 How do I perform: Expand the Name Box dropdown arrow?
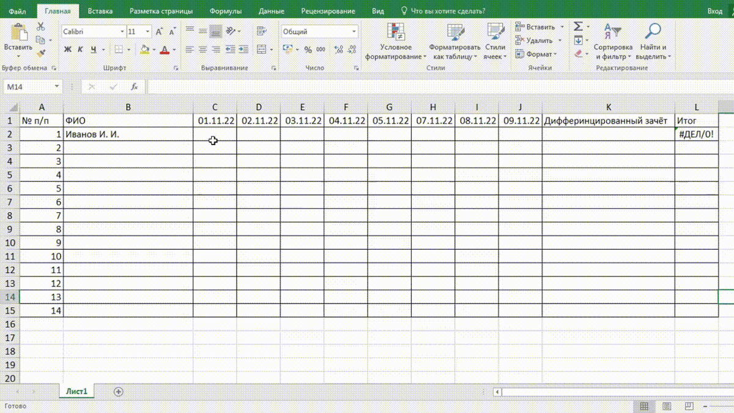click(x=57, y=87)
